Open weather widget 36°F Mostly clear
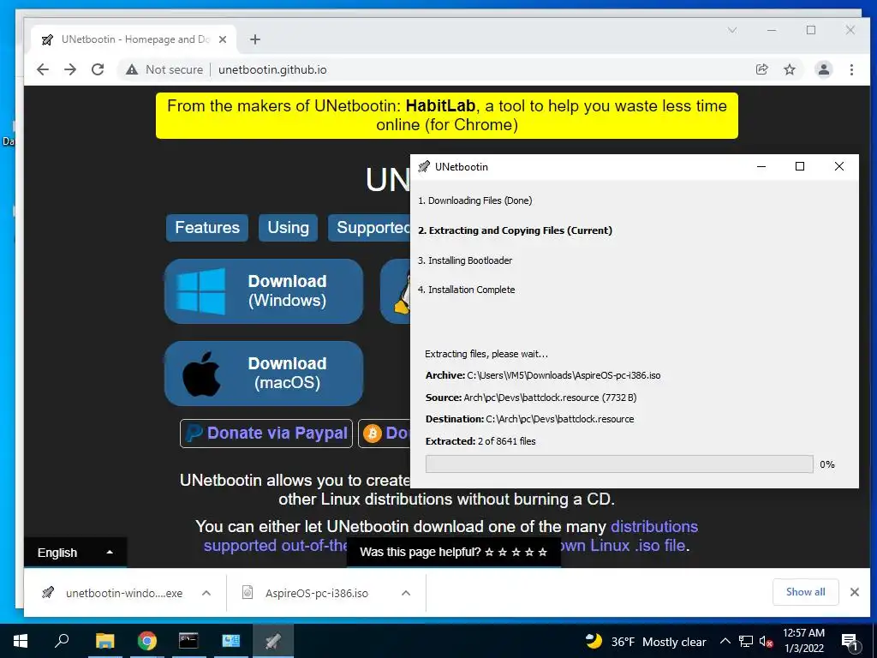 (646, 641)
